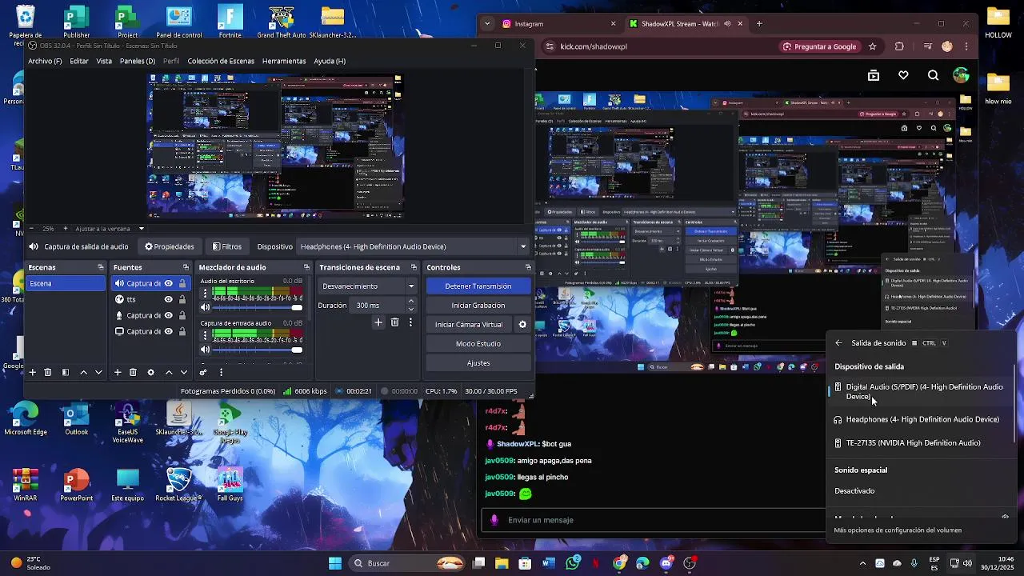Mute the Captura de entrada audio speaker

click(x=205, y=350)
